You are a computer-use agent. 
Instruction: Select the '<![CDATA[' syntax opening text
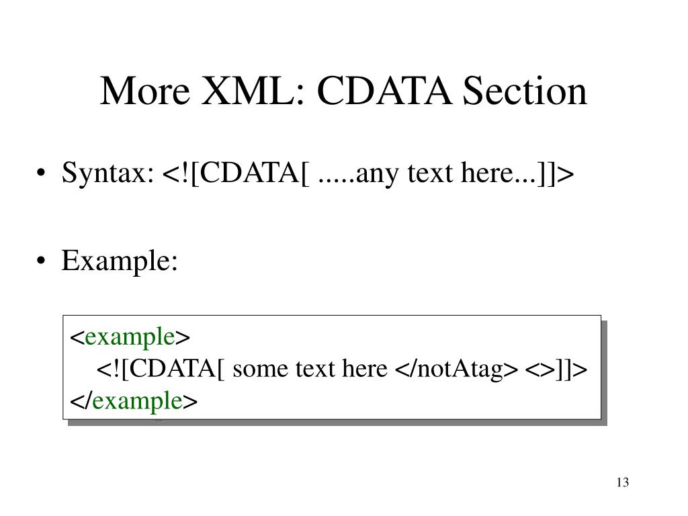[236, 173]
